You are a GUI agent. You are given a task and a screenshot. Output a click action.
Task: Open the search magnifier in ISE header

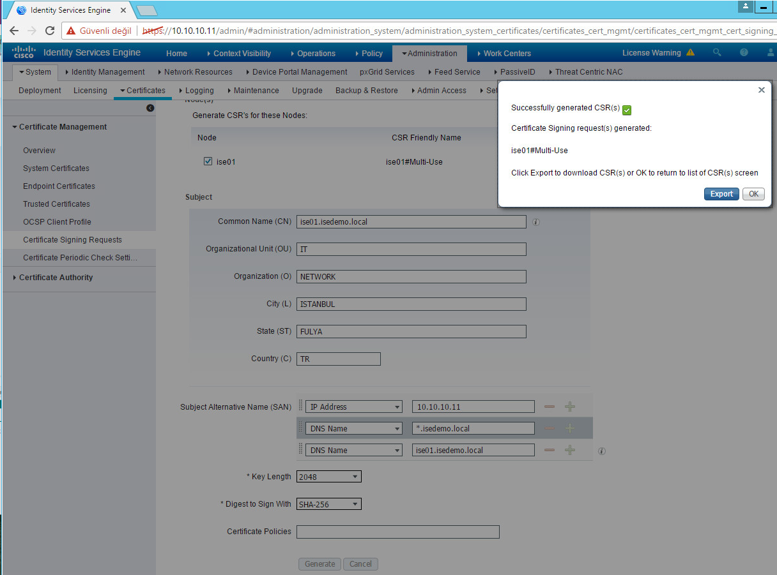point(718,53)
